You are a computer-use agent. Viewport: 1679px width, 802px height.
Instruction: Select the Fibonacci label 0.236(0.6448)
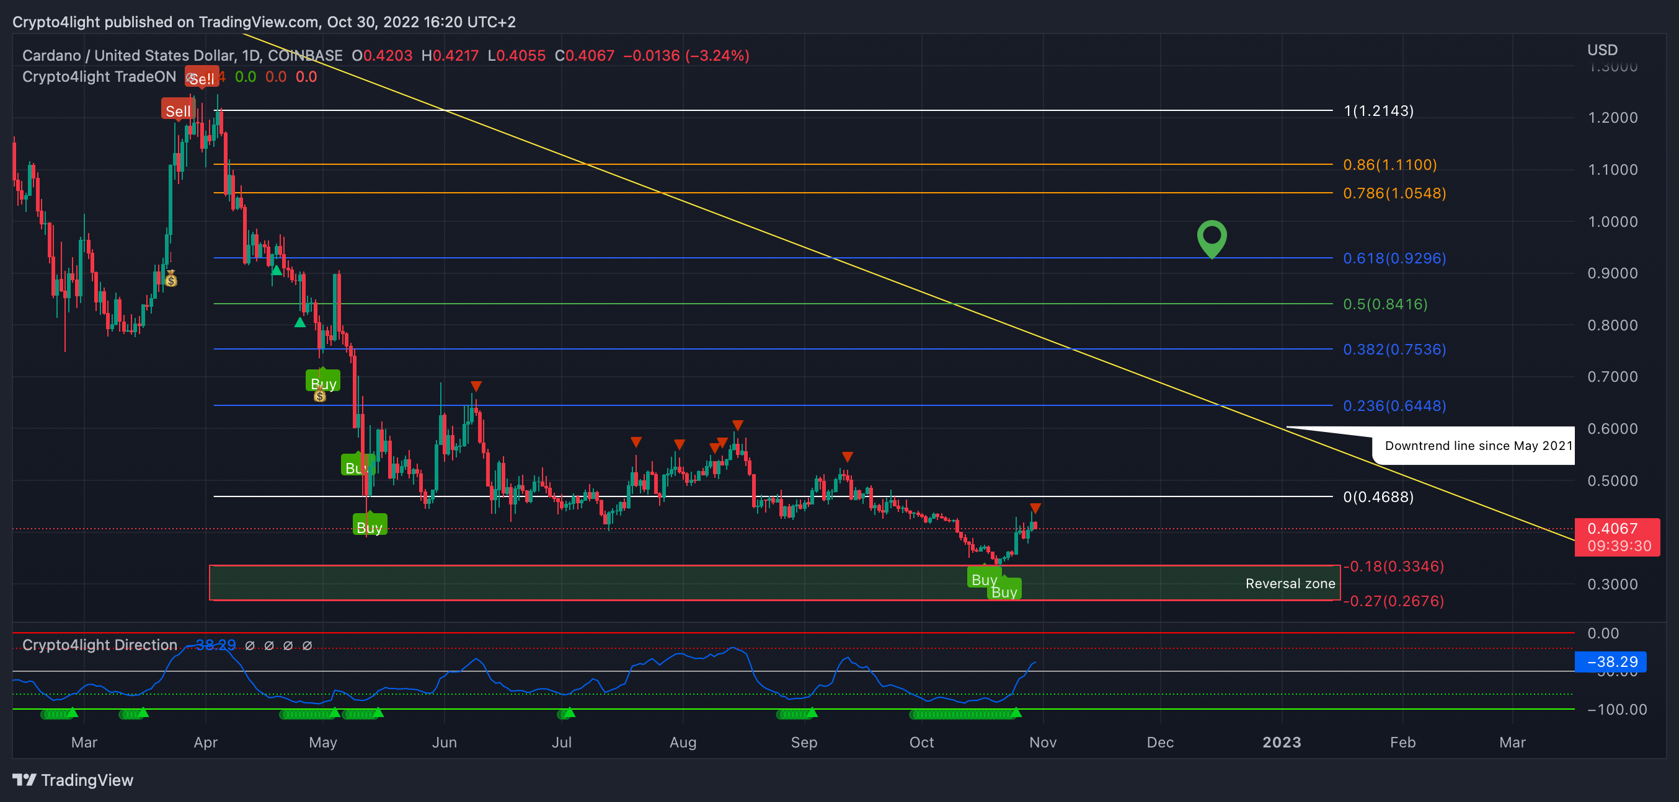pyautogui.click(x=1395, y=406)
